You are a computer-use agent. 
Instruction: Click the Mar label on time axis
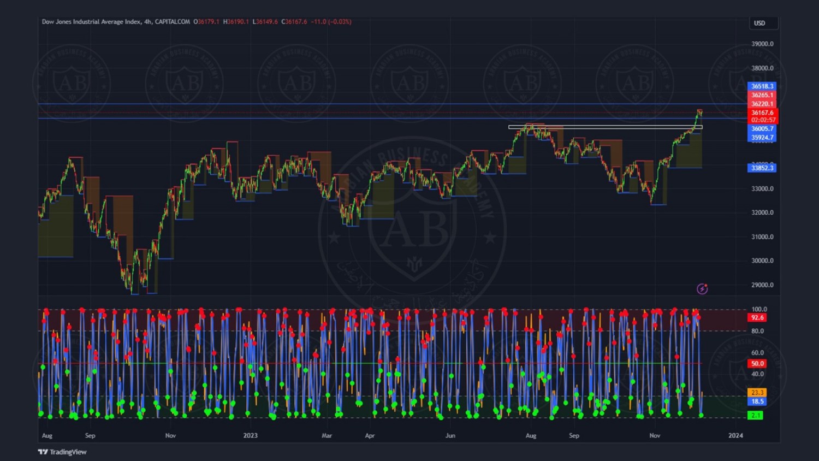(327, 435)
